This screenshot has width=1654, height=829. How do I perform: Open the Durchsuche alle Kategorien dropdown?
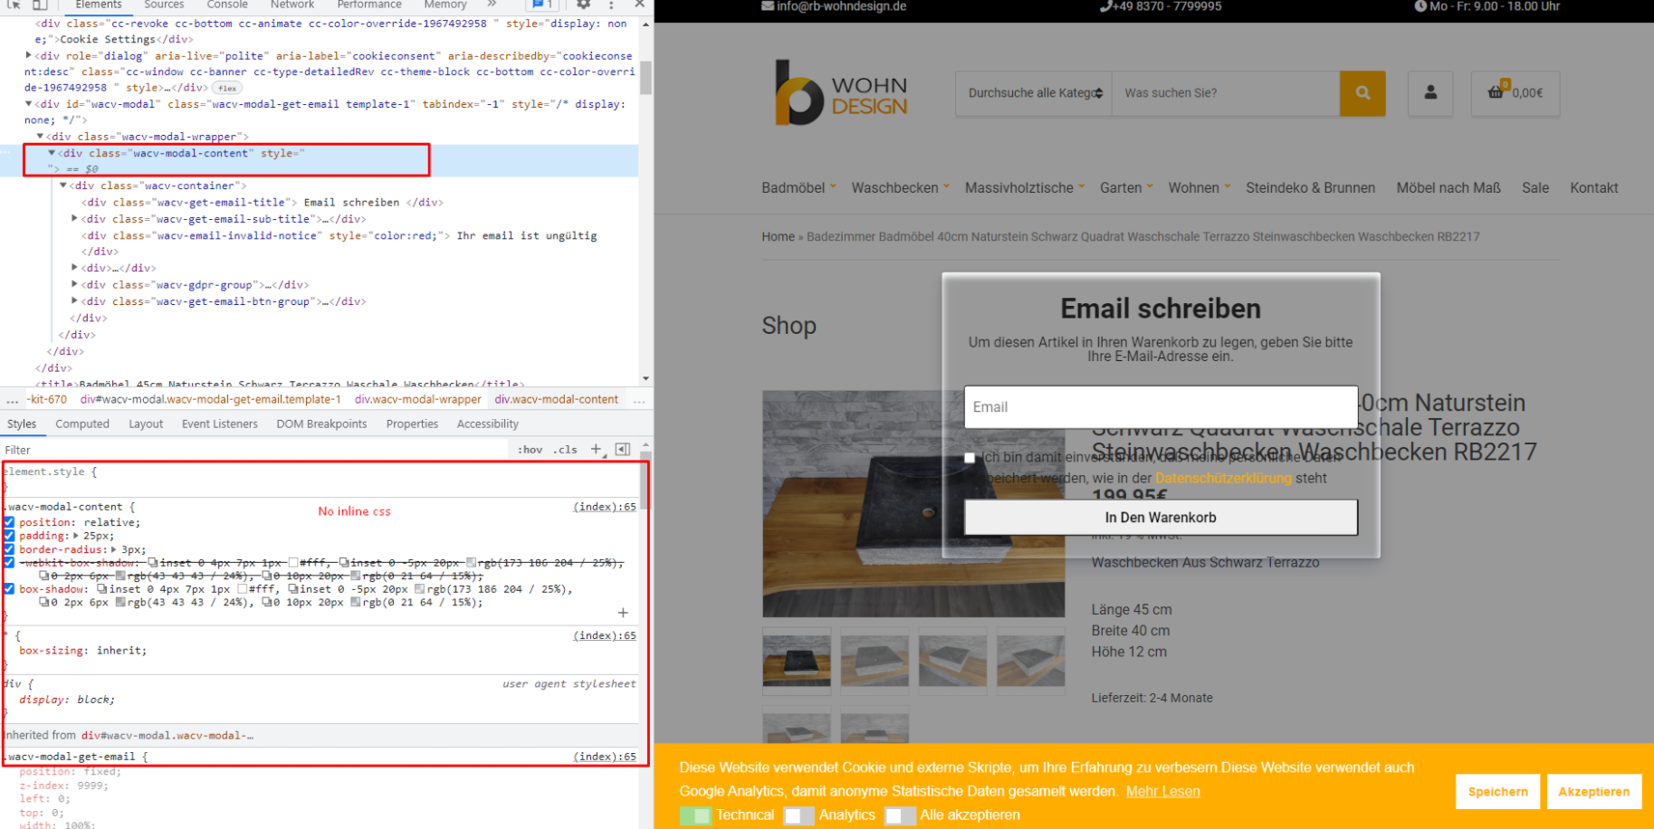pyautogui.click(x=1034, y=93)
